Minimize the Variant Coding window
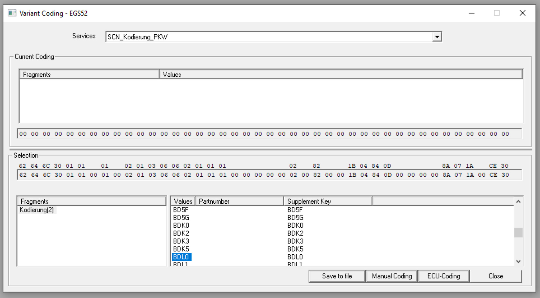The width and height of the screenshot is (540, 298). (472, 13)
